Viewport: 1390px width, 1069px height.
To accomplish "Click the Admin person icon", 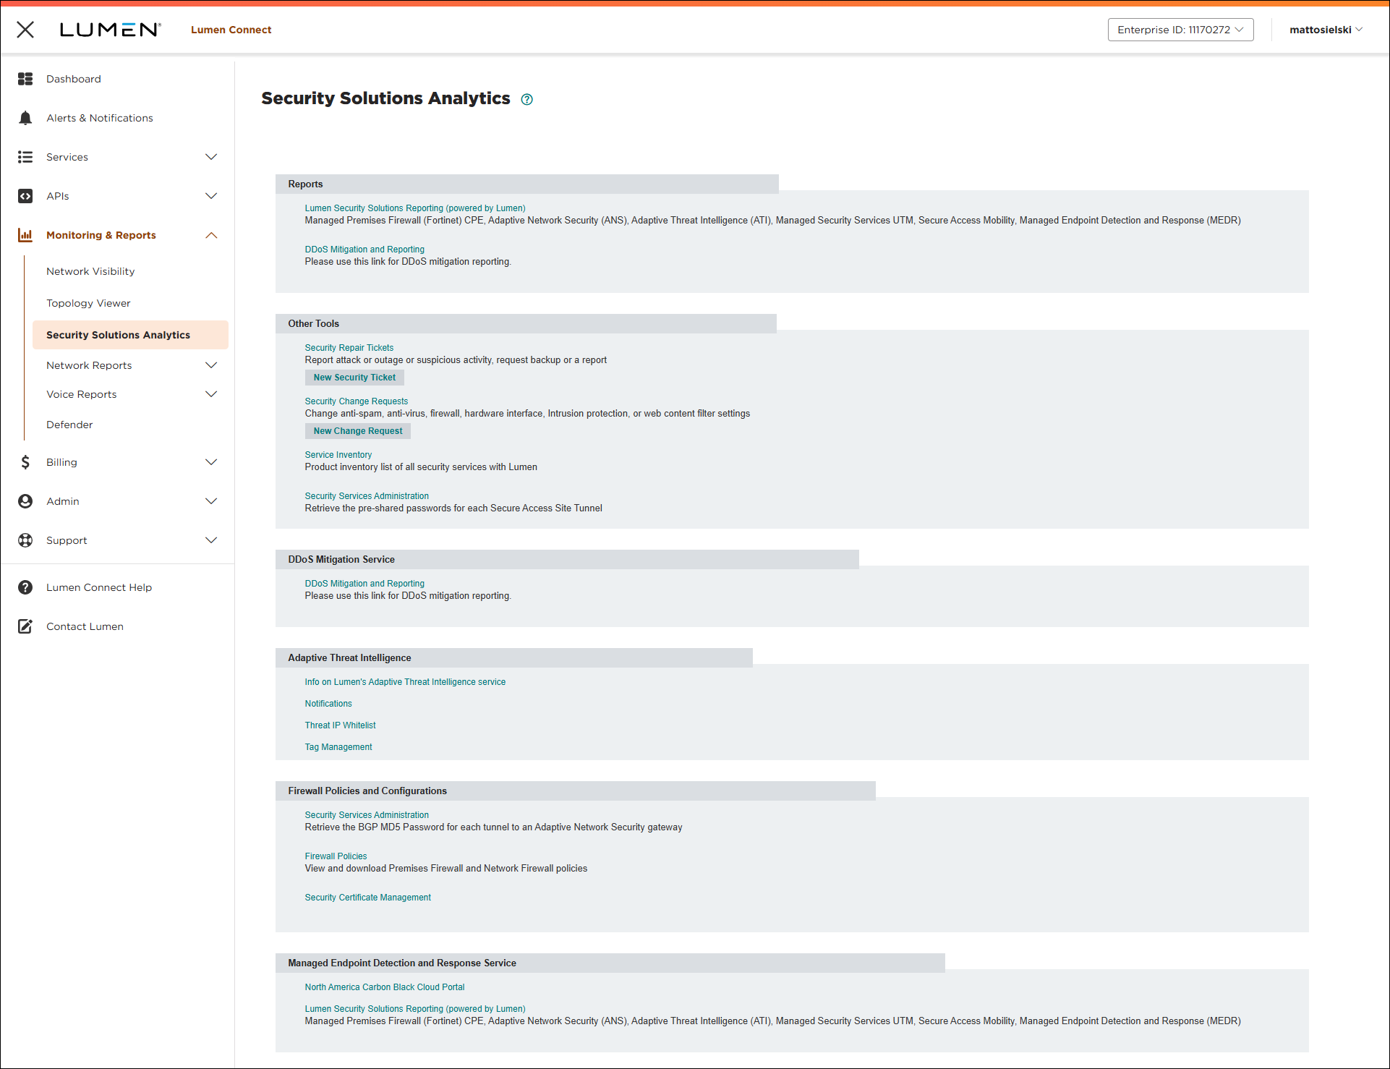I will click(25, 501).
